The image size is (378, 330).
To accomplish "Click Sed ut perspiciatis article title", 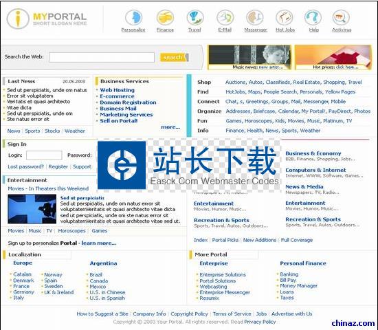I will 82,198.
